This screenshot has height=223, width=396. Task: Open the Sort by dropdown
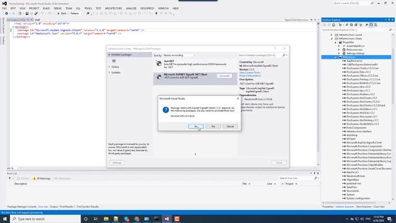pyautogui.click(x=179, y=55)
